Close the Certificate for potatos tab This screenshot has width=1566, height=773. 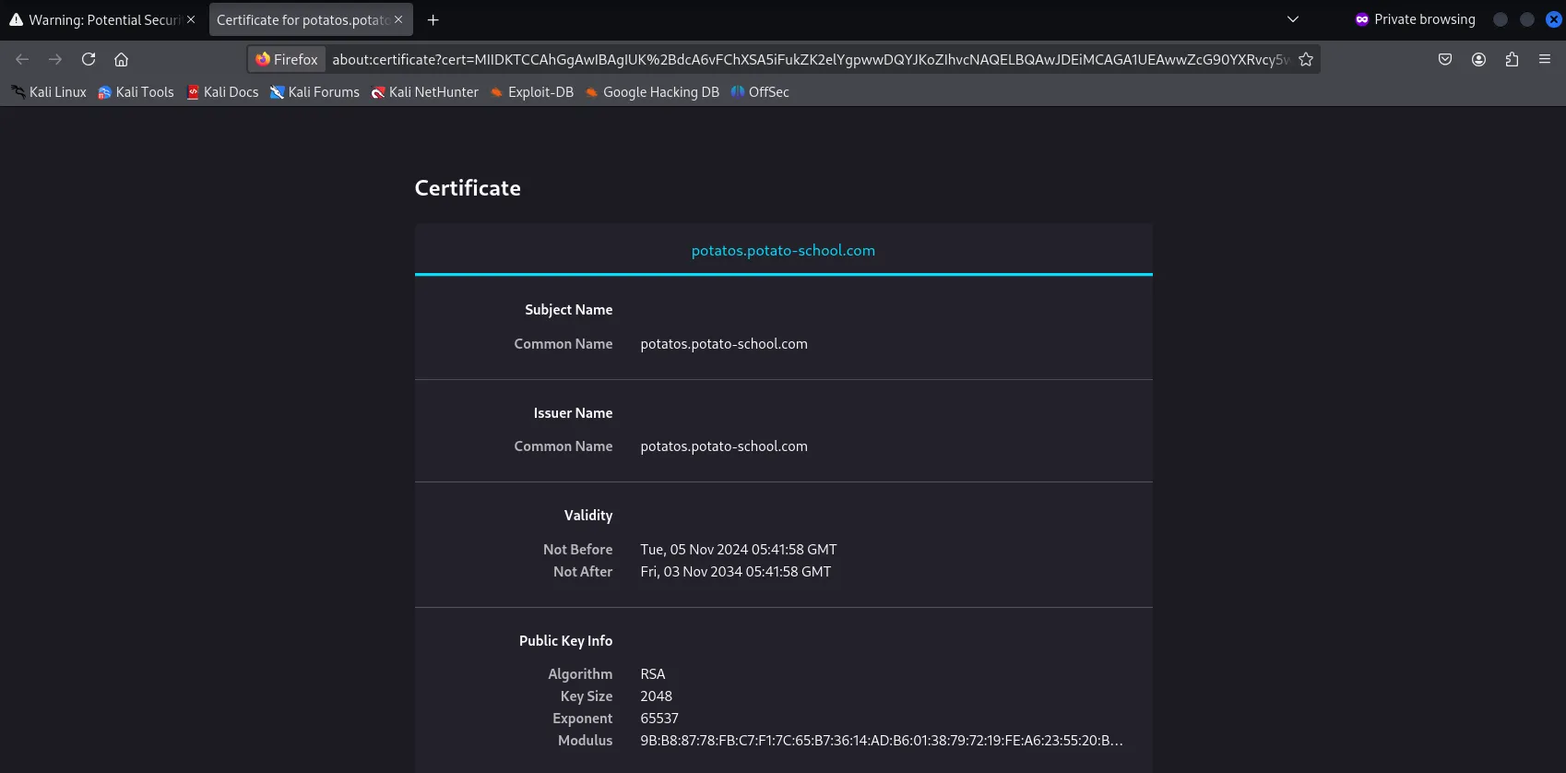pyautogui.click(x=398, y=19)
